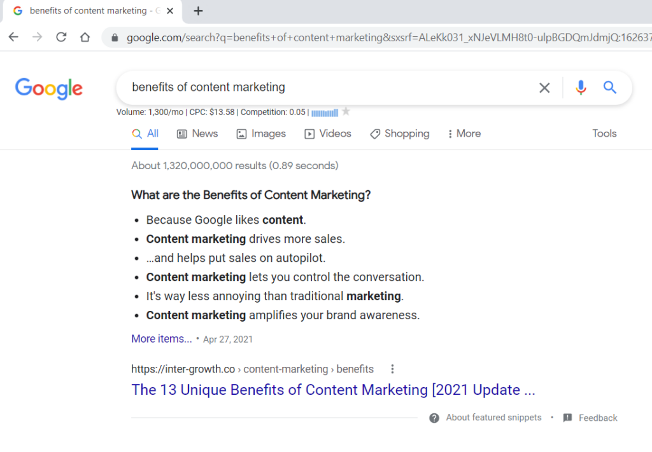This screenshot has height=452, width=652.
Task: Switch to the News tab
Action: coord(197,134)
